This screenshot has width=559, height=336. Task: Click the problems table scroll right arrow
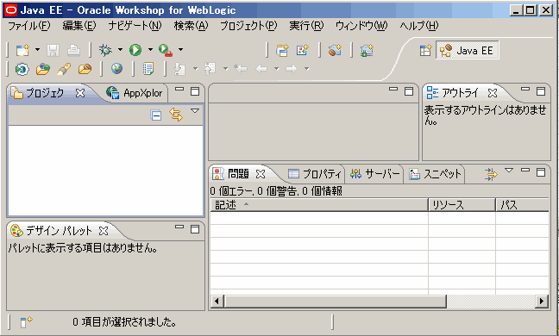click(542, 302)
